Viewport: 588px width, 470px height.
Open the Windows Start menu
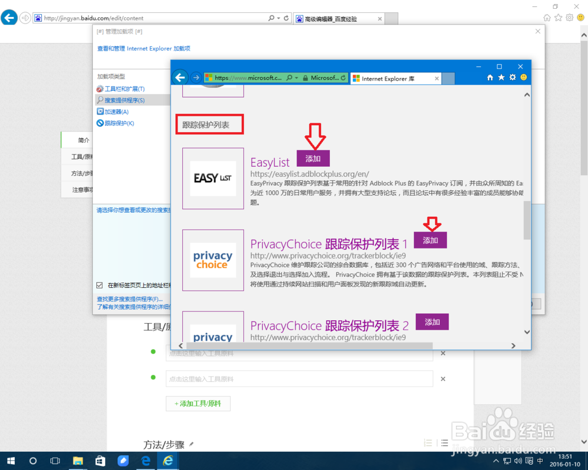coord(11,461)
